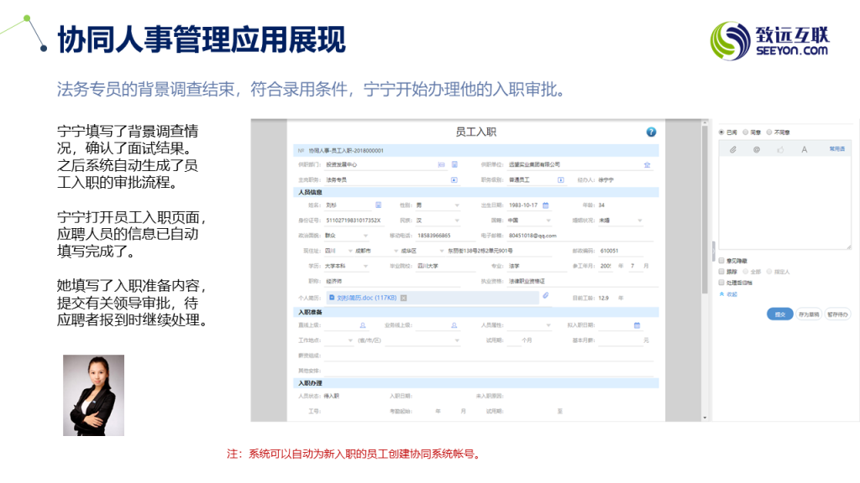Click the font format 'A' icon
The image size is (860, 483).
click(804, 149)
